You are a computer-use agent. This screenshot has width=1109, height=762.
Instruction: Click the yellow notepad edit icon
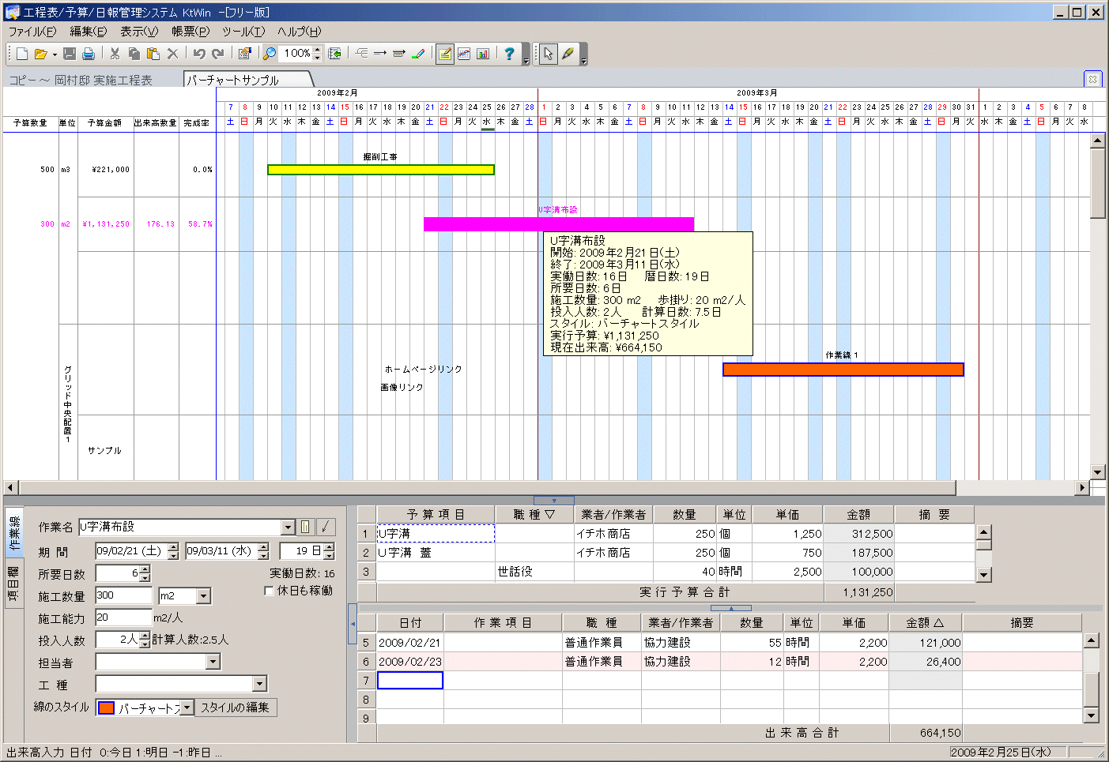coord(445,54)
